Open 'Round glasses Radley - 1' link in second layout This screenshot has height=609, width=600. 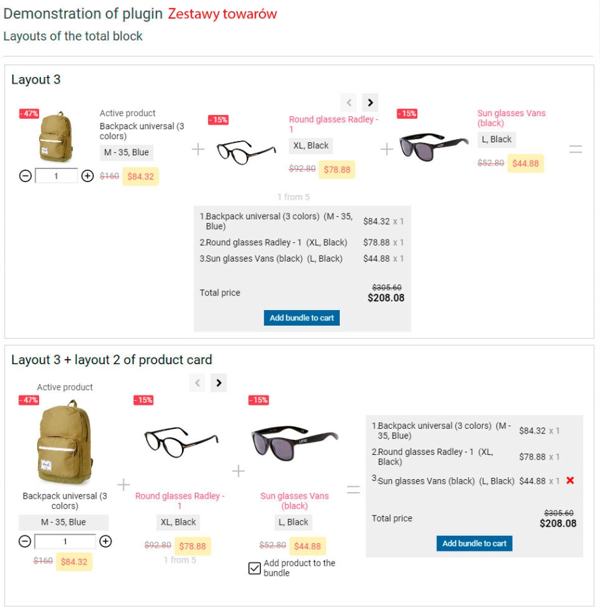tap(179, 501)
